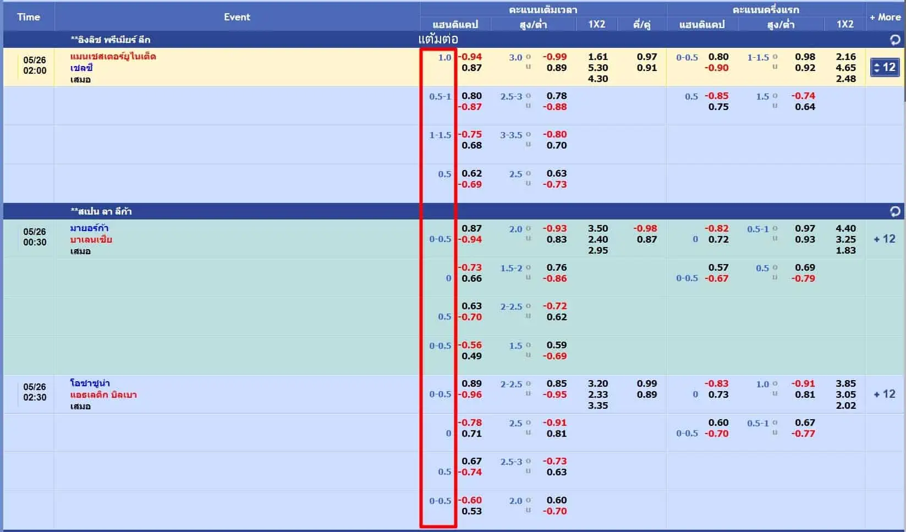This screenshot has height=532, width=906.
Task: Click the คะแนนครึ่งแรก header
Action: pos(766,10)
